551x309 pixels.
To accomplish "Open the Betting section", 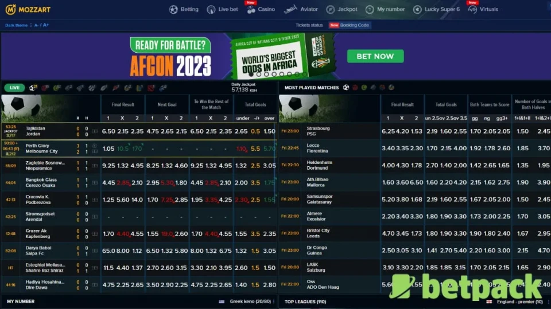I will pyautogui.click(x=184, y=9).
